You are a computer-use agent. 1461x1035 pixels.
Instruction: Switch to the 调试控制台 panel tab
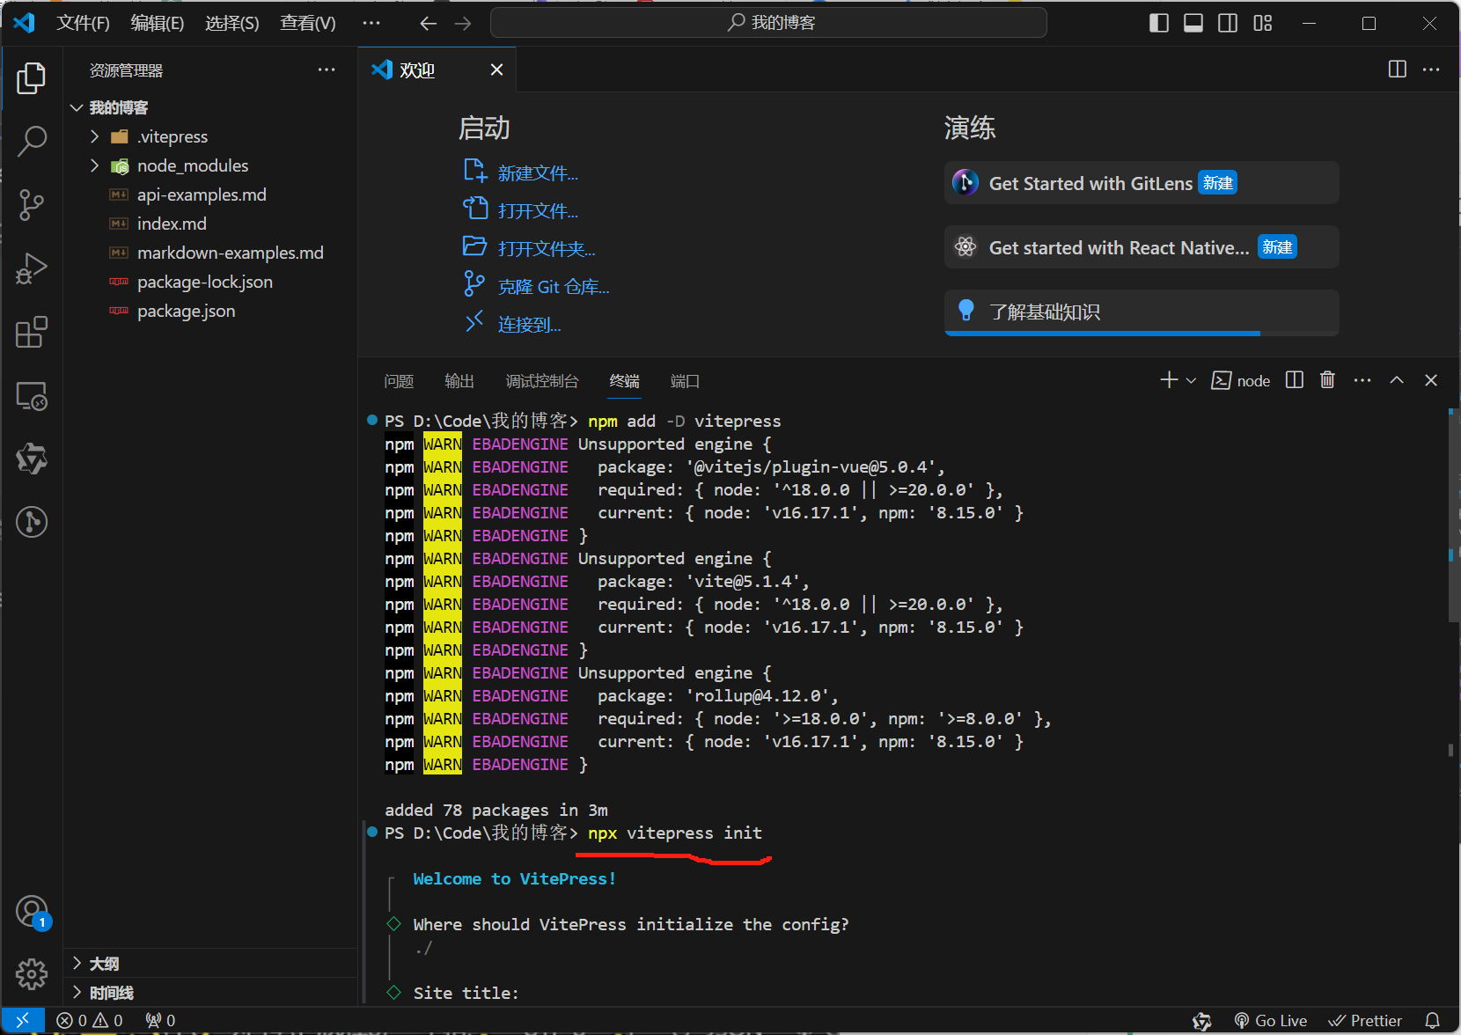542,381
